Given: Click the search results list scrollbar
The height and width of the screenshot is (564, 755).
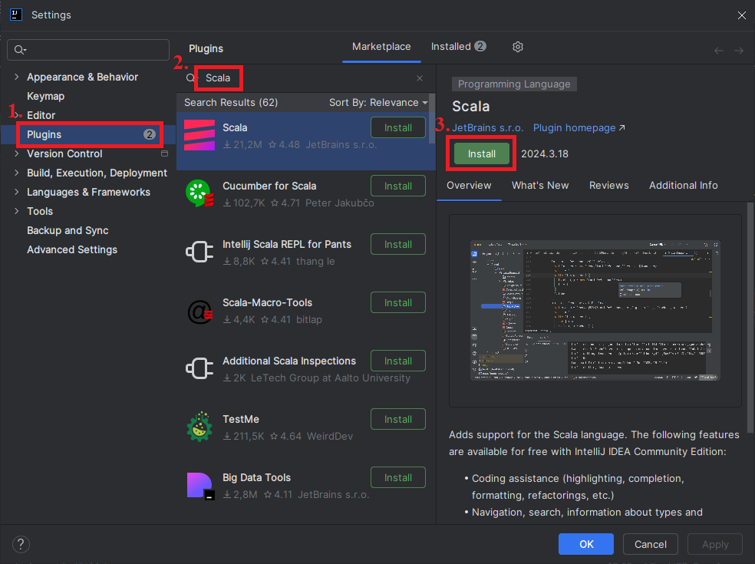Looking at the screenshot, I should (x=432, y=118).
